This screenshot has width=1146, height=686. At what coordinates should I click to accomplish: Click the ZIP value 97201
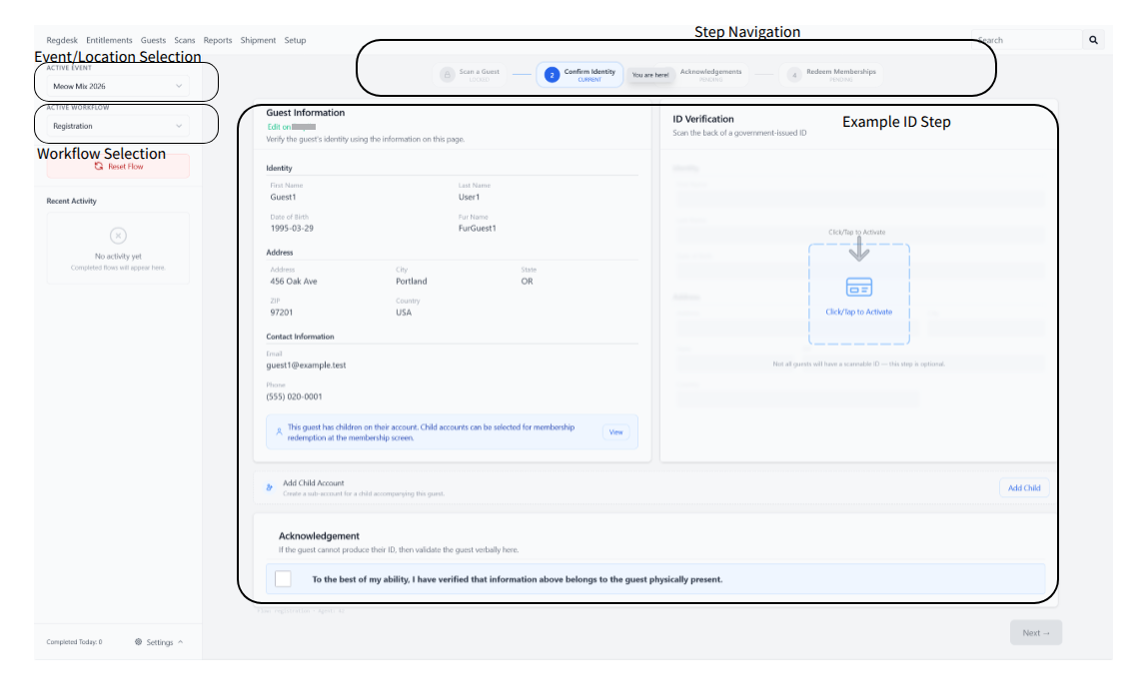282,313
